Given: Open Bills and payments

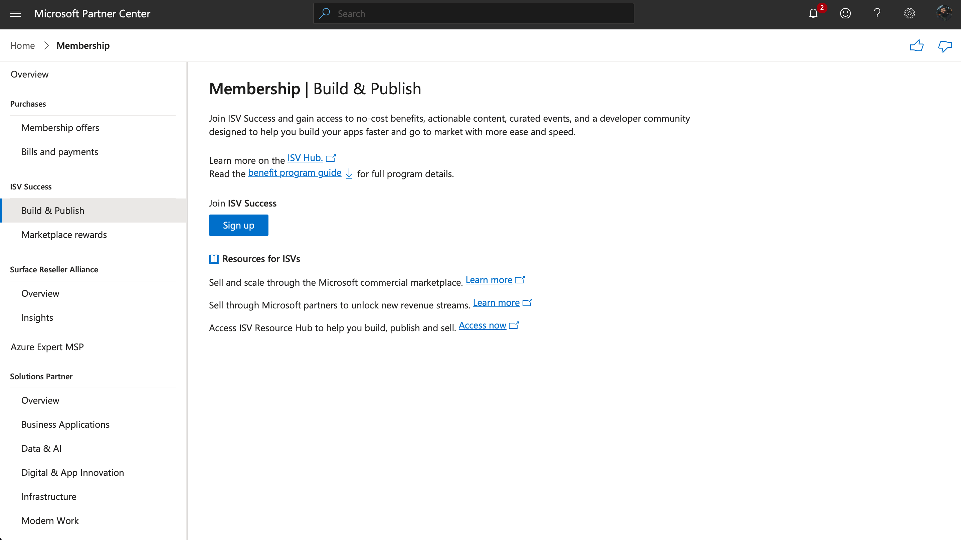Looking at the screenshot, I should click(x=60, y=152).
